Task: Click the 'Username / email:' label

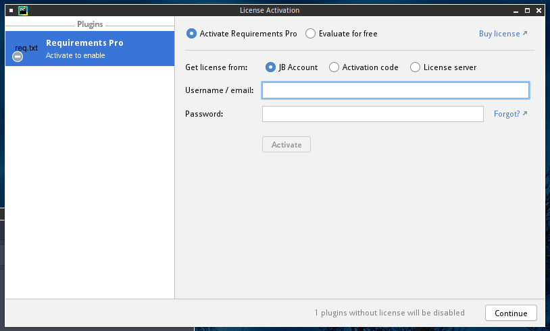Action: click(219, 90)
